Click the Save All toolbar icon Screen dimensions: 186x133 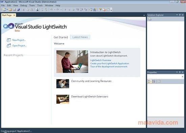click(18, 10)
